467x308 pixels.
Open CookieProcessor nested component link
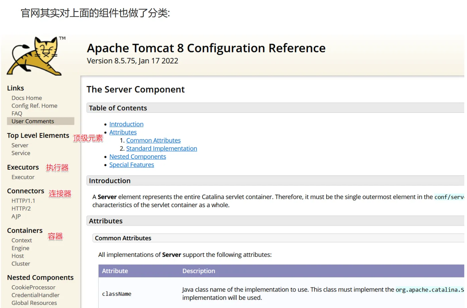pos(33,287)
